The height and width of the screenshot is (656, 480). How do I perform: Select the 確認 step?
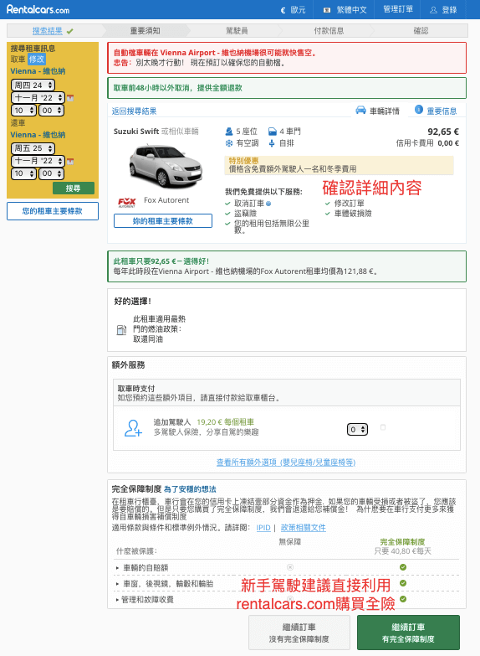421,30
